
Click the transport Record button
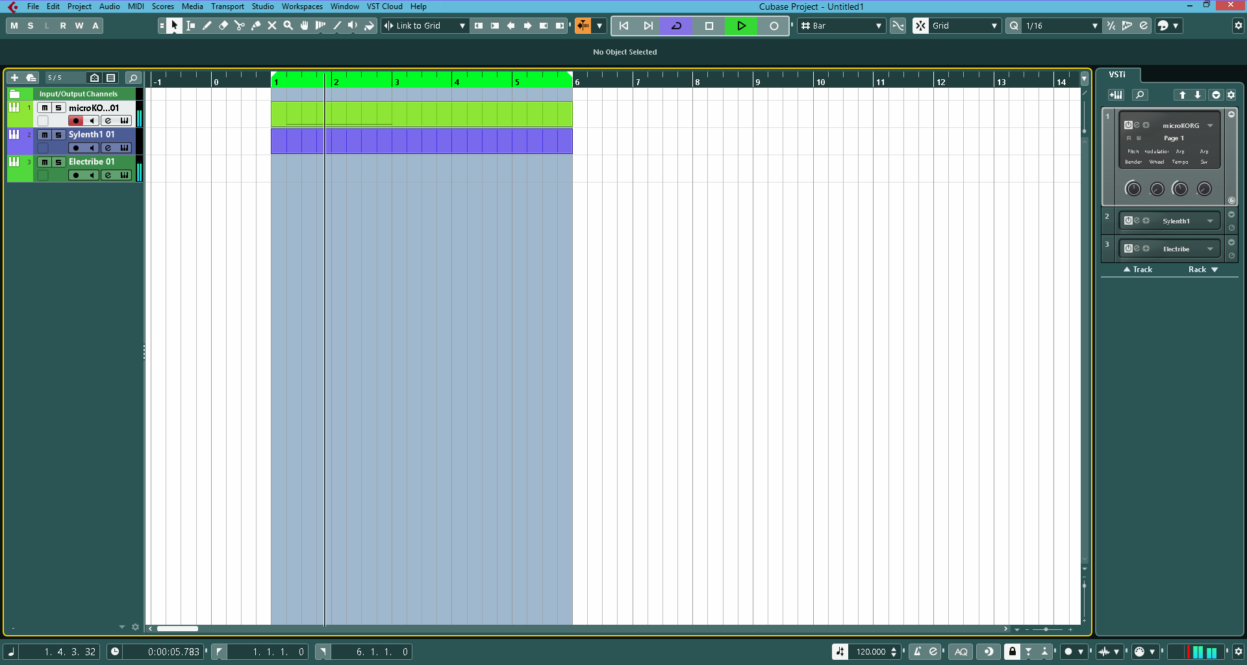(x=774, y=25)
